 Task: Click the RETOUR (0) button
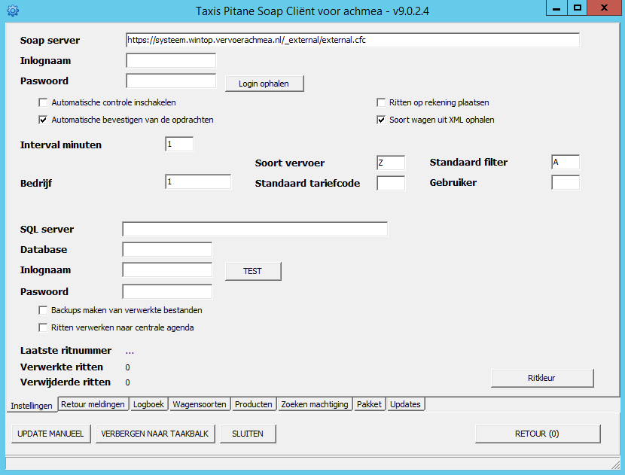[x=538, y=434]
